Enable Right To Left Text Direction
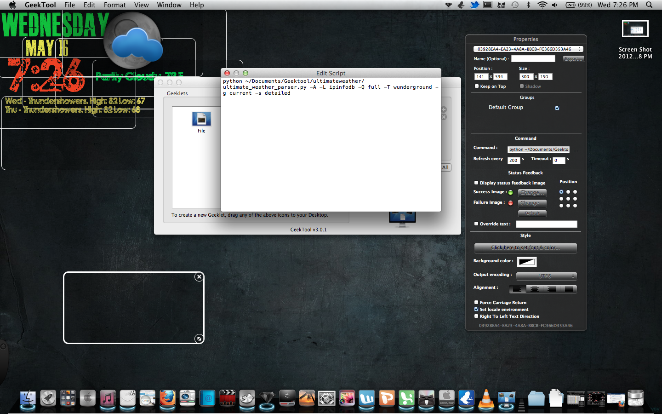 click(x=476, y=316)
